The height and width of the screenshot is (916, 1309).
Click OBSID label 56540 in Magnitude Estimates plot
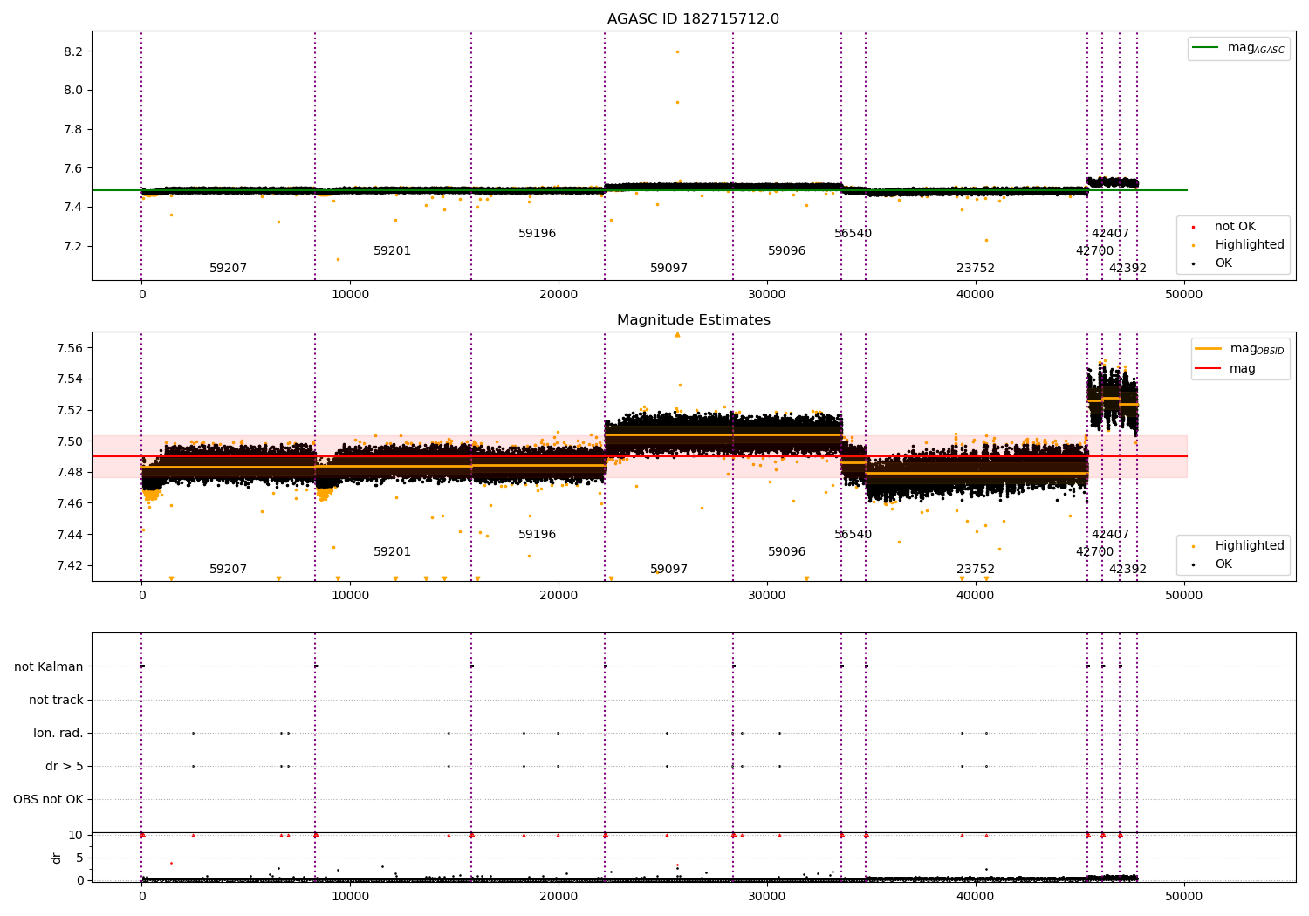pos(853,535)
